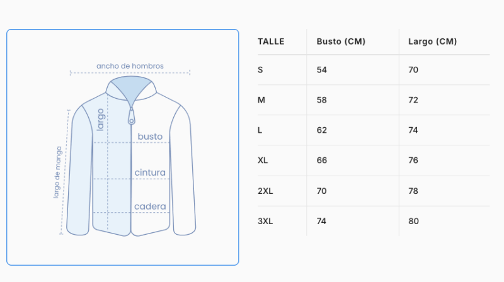Click the 'largo de manga' label
504x282 pixels.
[x=57, y=172]
